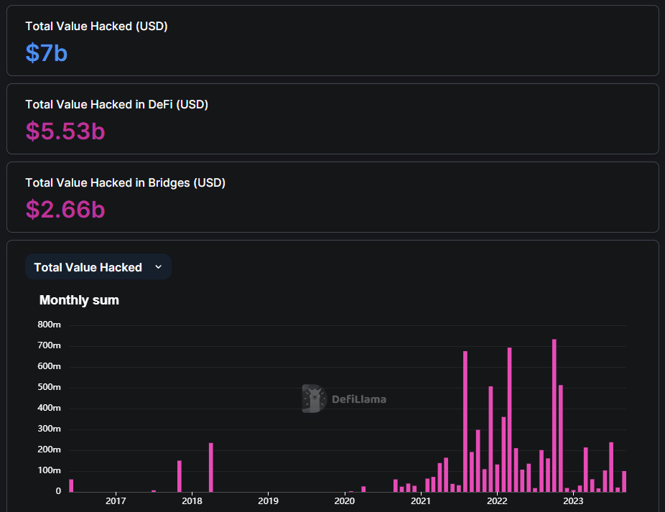The image size is (665, 512).
Task: Click the Total Value Hacked in Bridges label
Action: (x=125, y=183)
